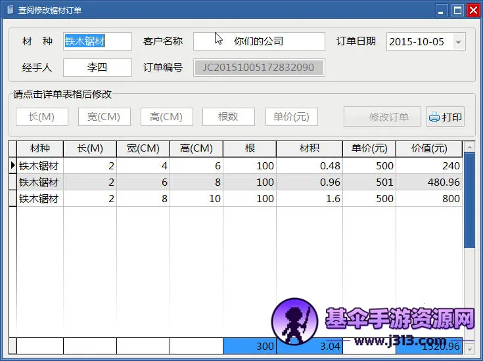
Task: Click the 修改订单 button
Action: tap(382, 117)
